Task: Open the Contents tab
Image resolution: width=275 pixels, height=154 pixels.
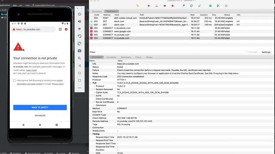Action: [x=111, y=57]
